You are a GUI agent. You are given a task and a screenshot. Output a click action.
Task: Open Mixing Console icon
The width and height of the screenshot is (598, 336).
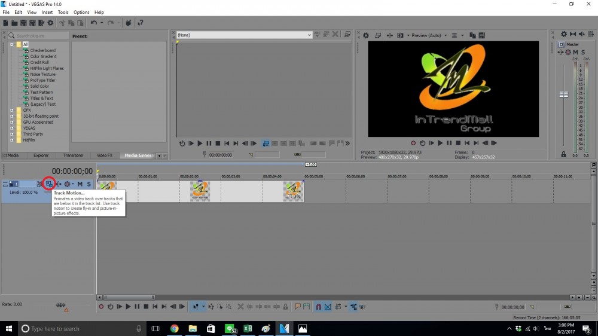pyautogui.click(x=591, y=34)
